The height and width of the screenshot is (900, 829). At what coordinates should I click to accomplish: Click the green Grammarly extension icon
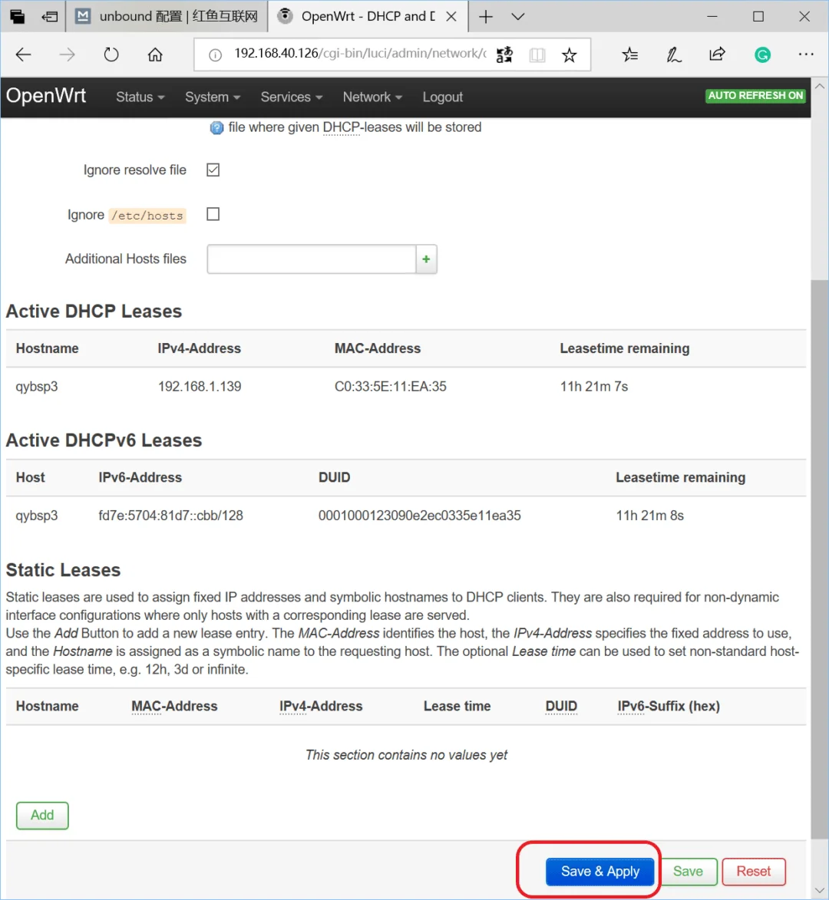(762, 54)
